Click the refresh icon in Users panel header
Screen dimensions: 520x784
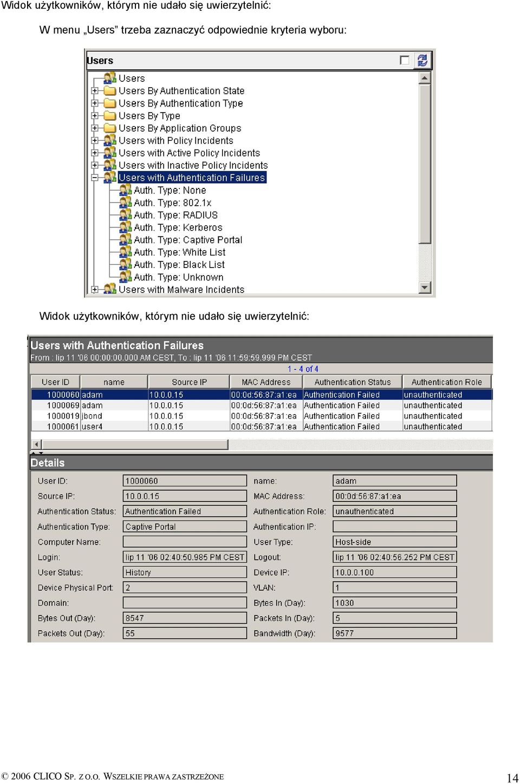click(422, 60)
